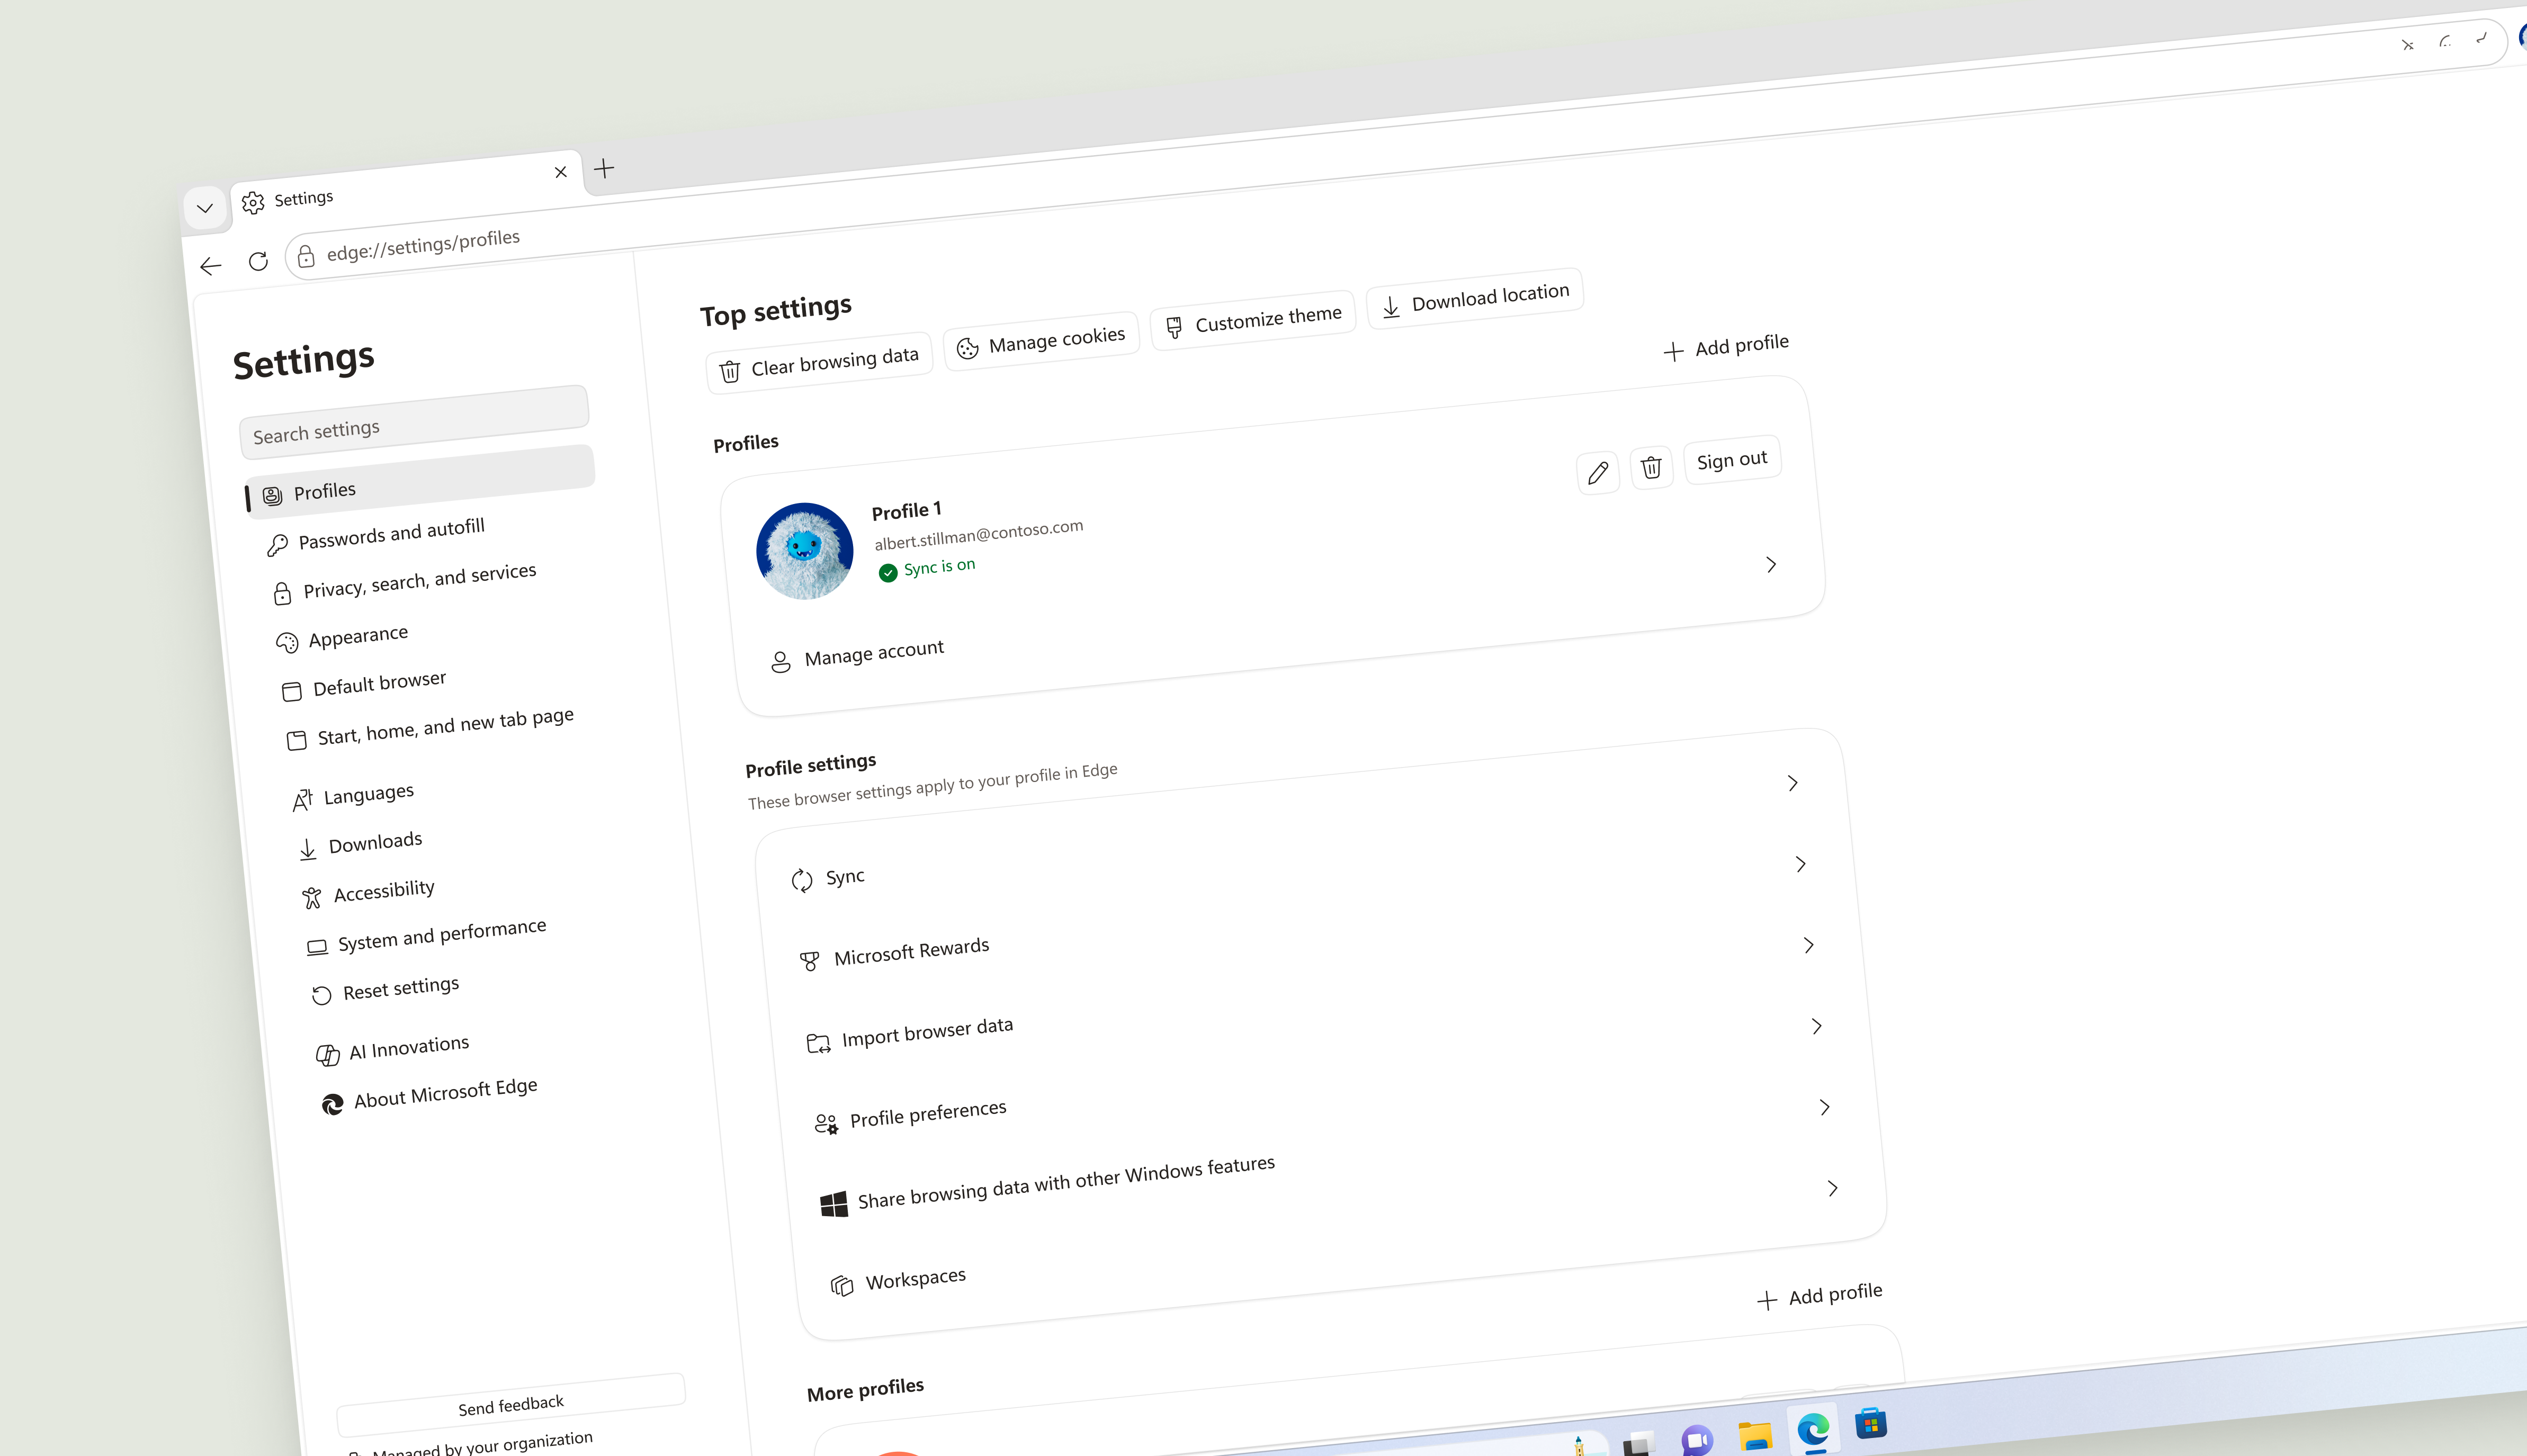Open the tab list chevron button

205,208
